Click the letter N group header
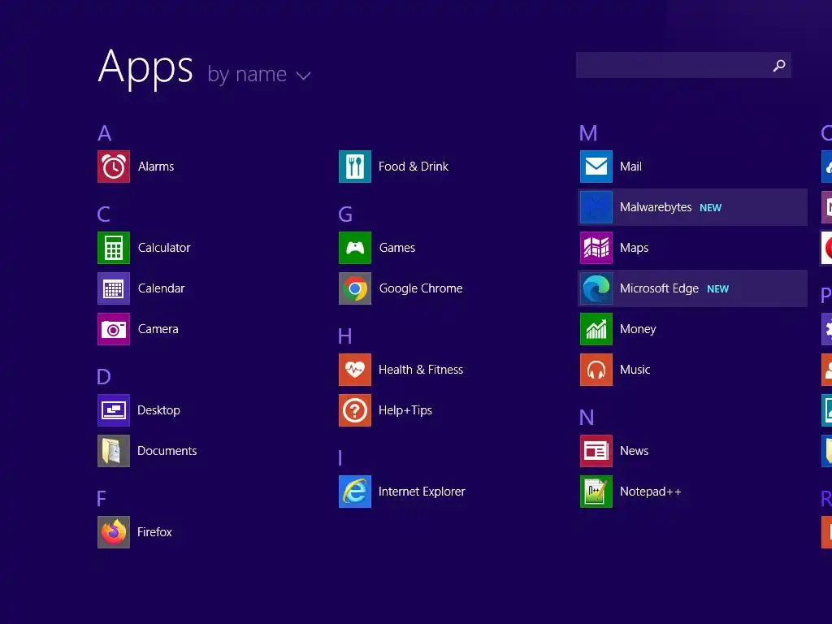The image size is (832, 624). (587, 418)
